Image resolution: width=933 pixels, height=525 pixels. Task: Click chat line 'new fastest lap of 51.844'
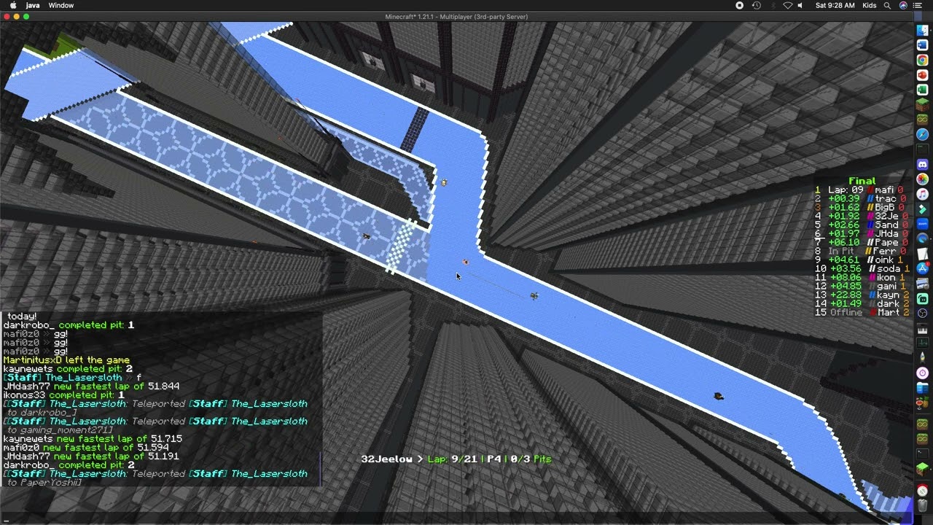tap(117, 386)
